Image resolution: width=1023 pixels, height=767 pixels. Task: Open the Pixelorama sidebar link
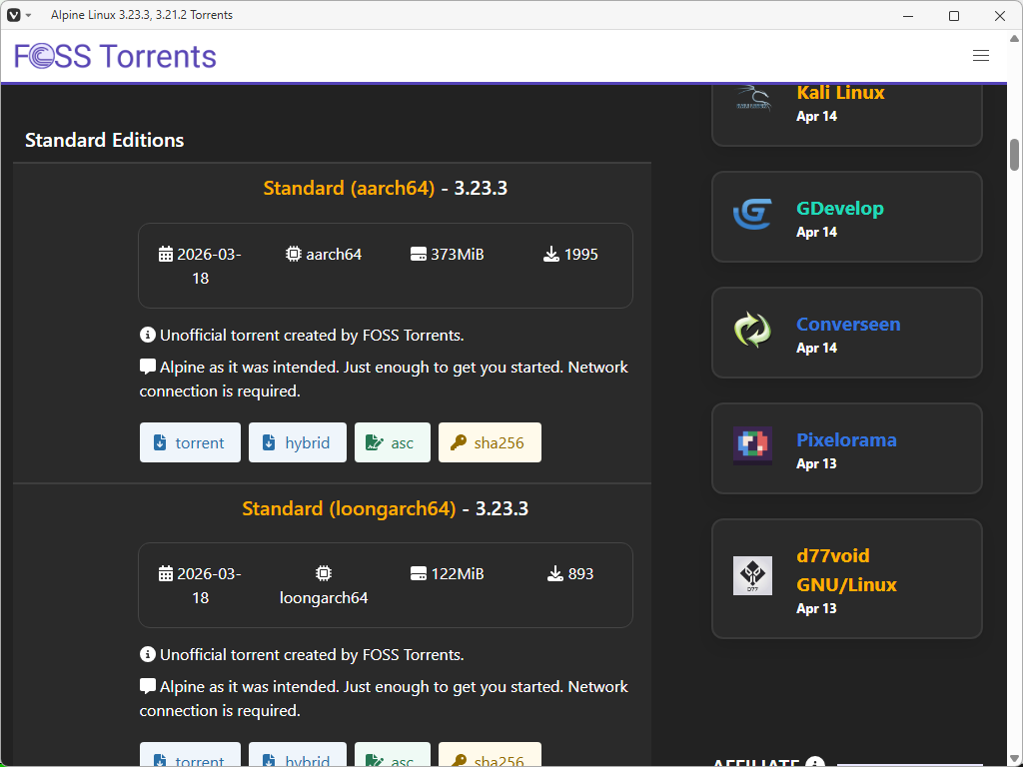[846, 440]
